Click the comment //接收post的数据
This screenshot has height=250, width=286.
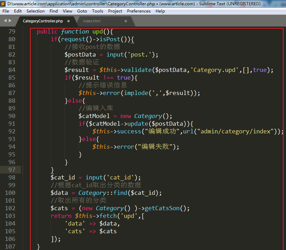pos(92,47)
